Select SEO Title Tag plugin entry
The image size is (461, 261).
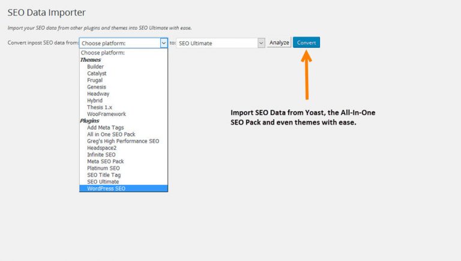point(104,175)
